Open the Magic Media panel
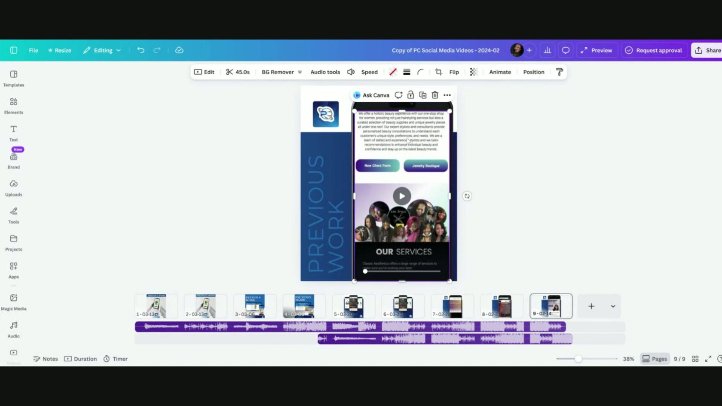 [x=14, y=302]
